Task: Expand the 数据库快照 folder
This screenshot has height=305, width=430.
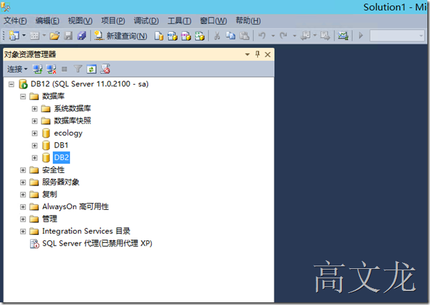Action: (x=35, y=121)
